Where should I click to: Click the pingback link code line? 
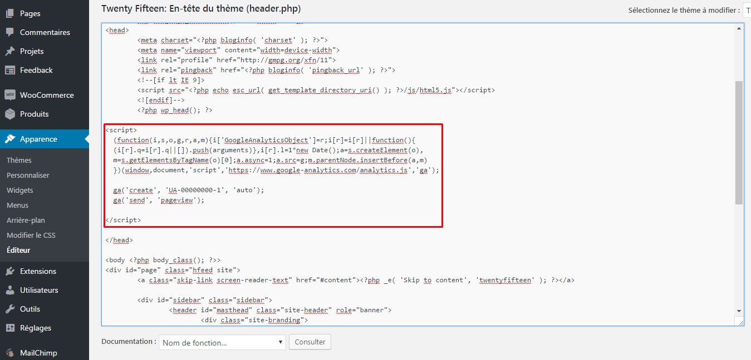click(x=266, y=70)
